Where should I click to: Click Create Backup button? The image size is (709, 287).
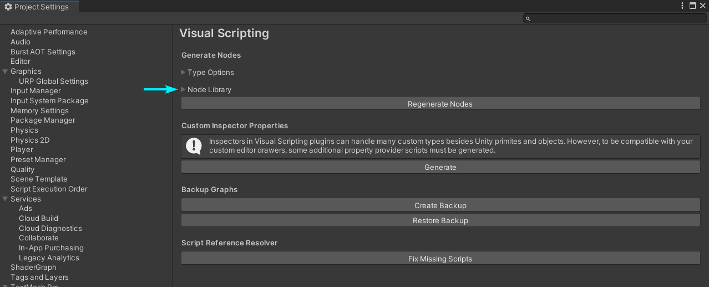(440, 205)
